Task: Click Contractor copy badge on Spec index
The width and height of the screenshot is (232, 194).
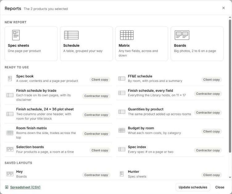Action: point(208,150)
